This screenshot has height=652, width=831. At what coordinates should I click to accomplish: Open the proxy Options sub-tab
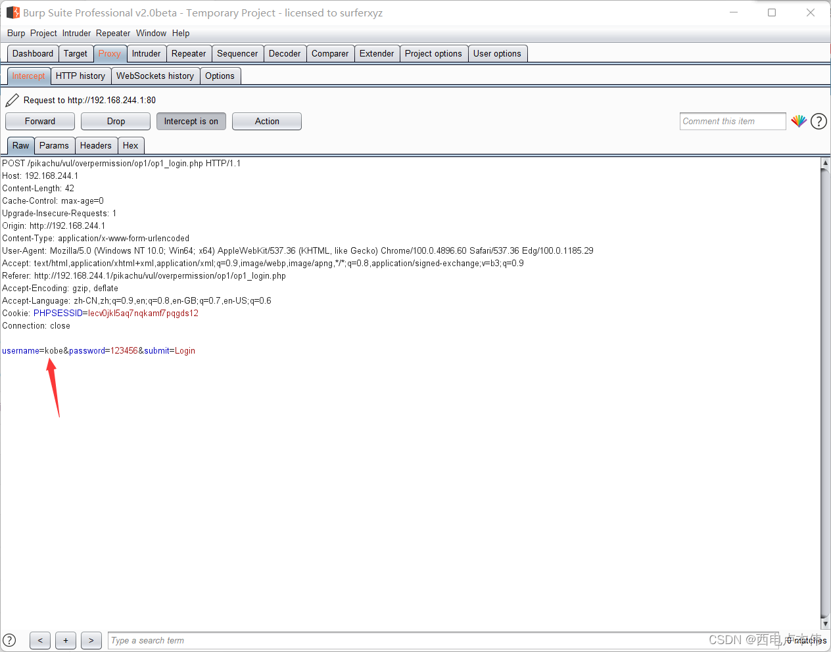tap(220, 76)
